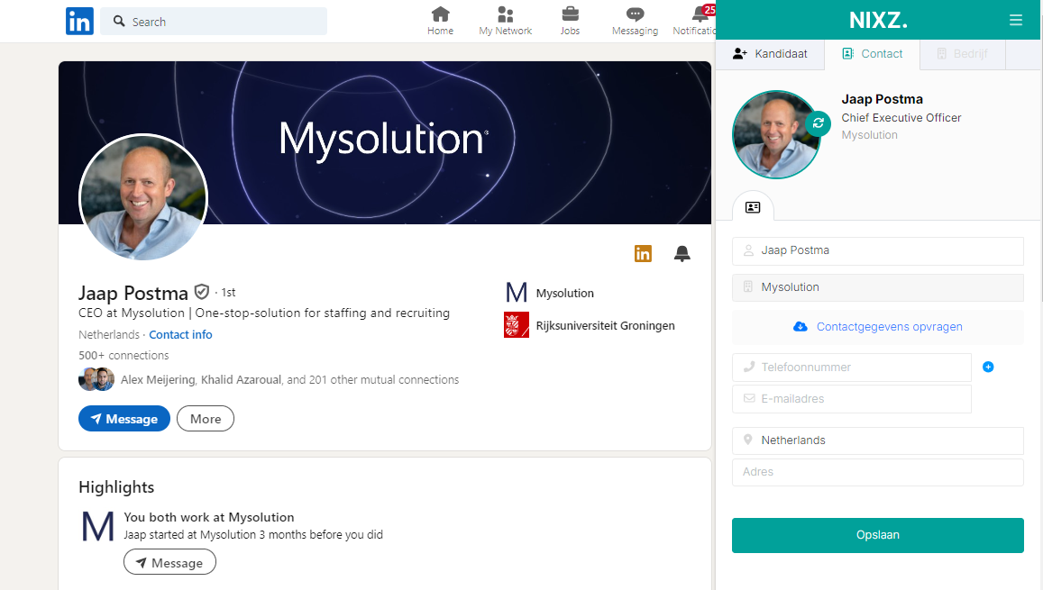The width and height of the screenshot is (1043, 590).
Task: Select the contact card tab icon
Action: point(753,207)
